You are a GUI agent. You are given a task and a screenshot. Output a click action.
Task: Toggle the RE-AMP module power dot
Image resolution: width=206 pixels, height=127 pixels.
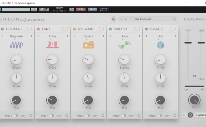[x=74, y=29]
